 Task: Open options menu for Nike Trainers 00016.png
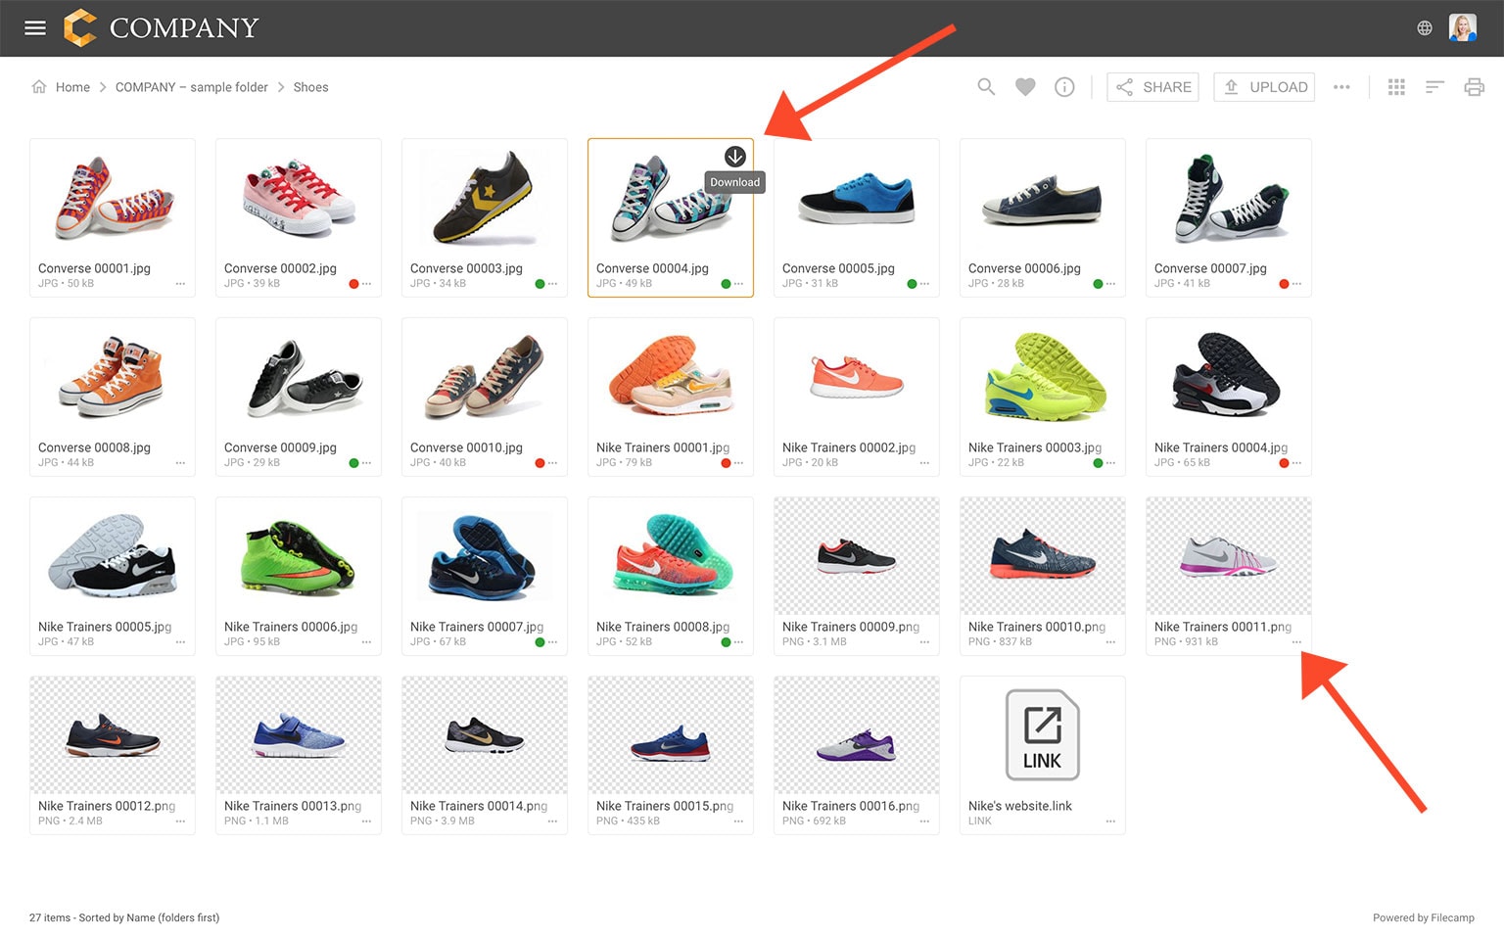coord(924,822)
